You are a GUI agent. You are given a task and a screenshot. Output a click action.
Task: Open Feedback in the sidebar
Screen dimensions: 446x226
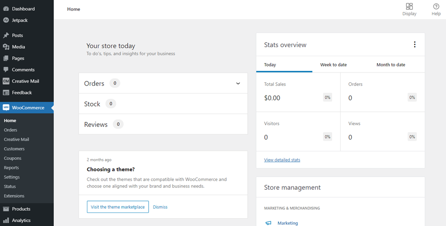tap(22, 93)
